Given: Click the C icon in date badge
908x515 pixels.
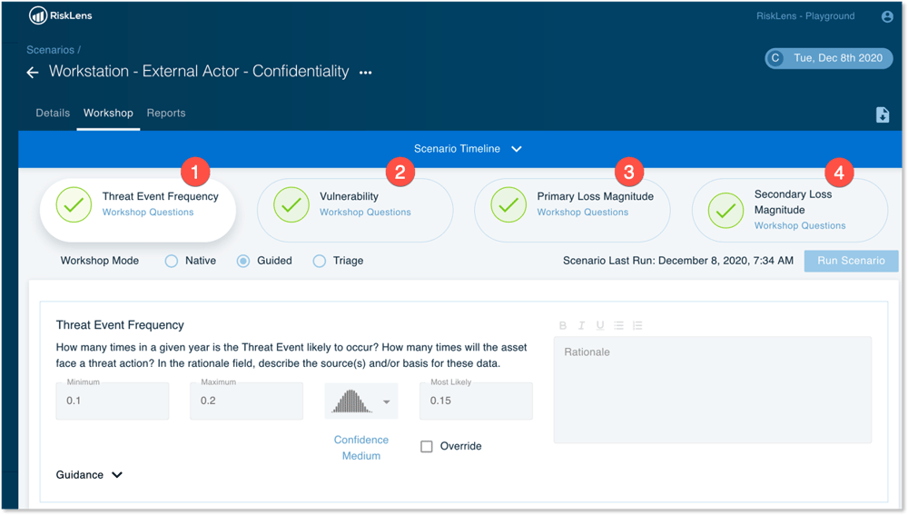Looking at the screenshot, I should [x=775, y=58].
